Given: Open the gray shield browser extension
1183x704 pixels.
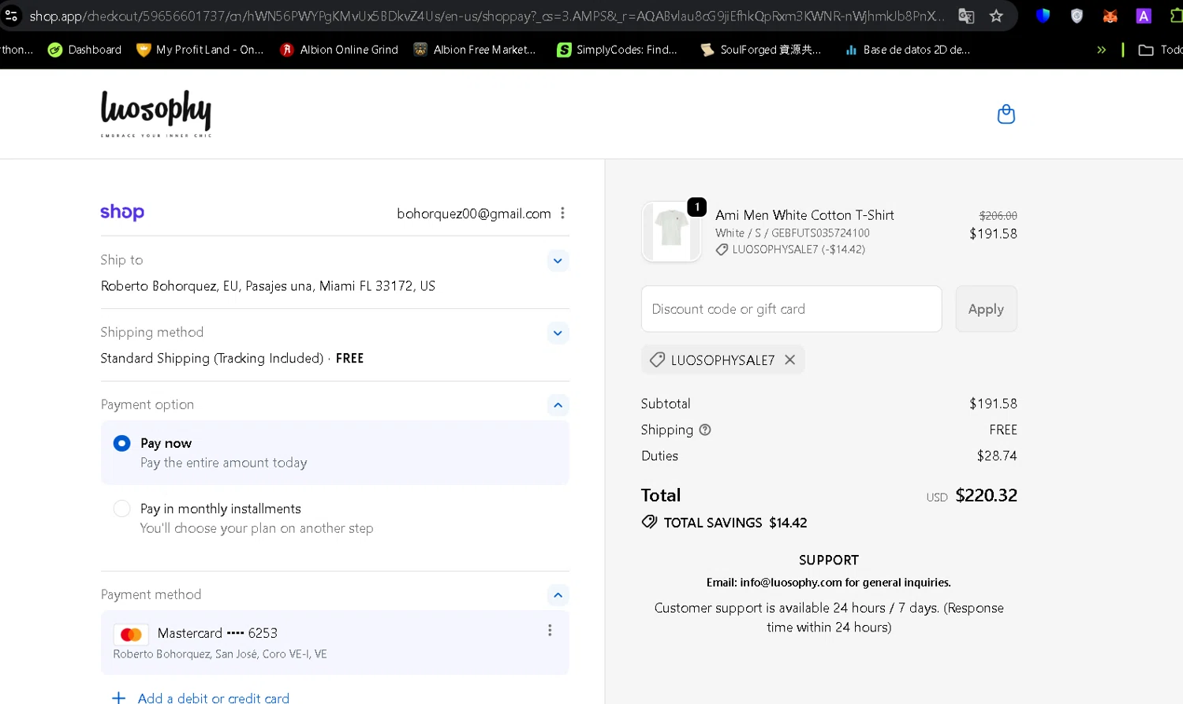Looking at the screenshot, I should pos(1077,15).
